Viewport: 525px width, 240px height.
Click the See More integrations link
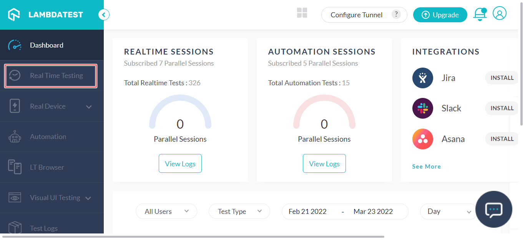click(426, 166)
